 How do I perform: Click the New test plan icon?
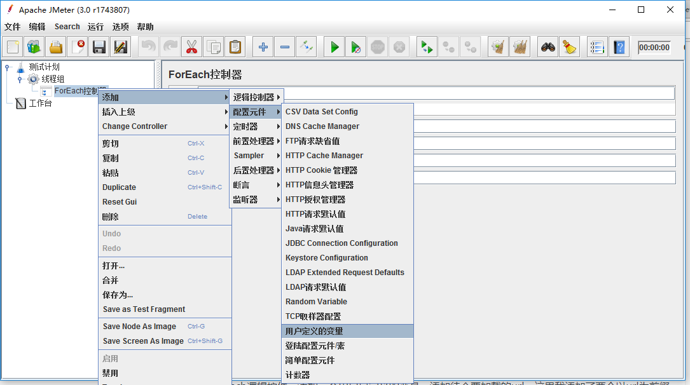point(13,47)
